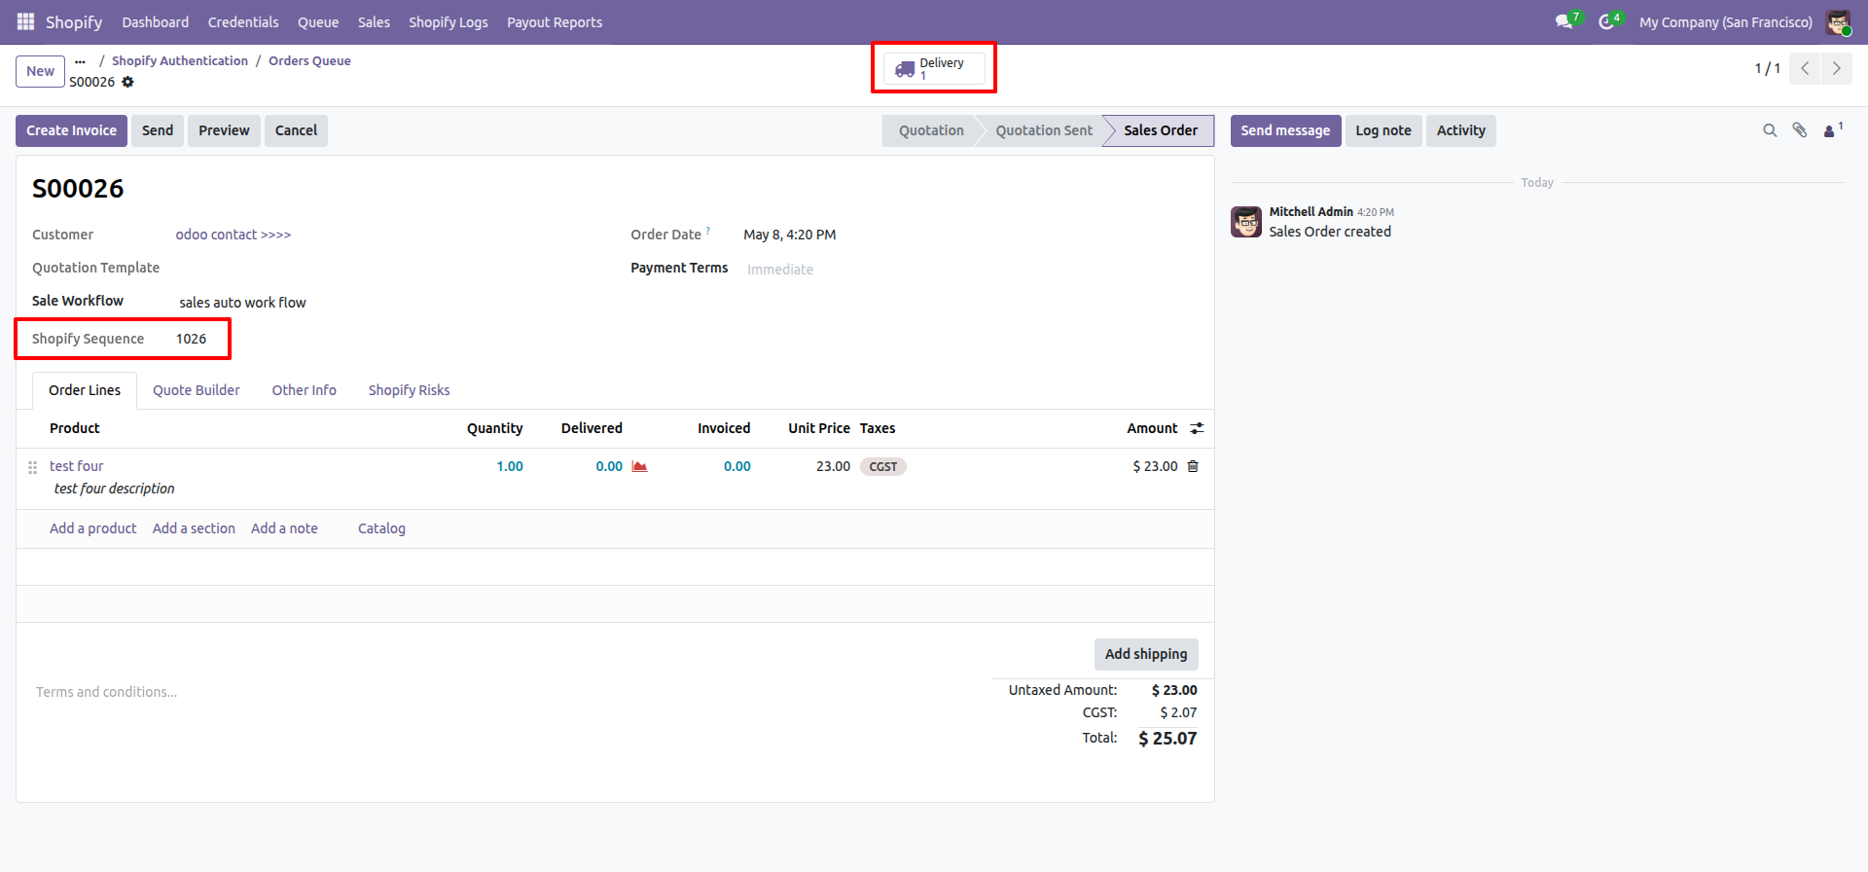Click delivered 0.00 cell
This screenshot has height=872, width=1868.
click(609, 466)
